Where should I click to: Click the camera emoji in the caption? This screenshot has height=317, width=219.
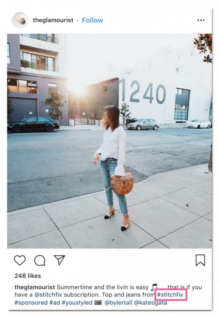tap(98, 302)
